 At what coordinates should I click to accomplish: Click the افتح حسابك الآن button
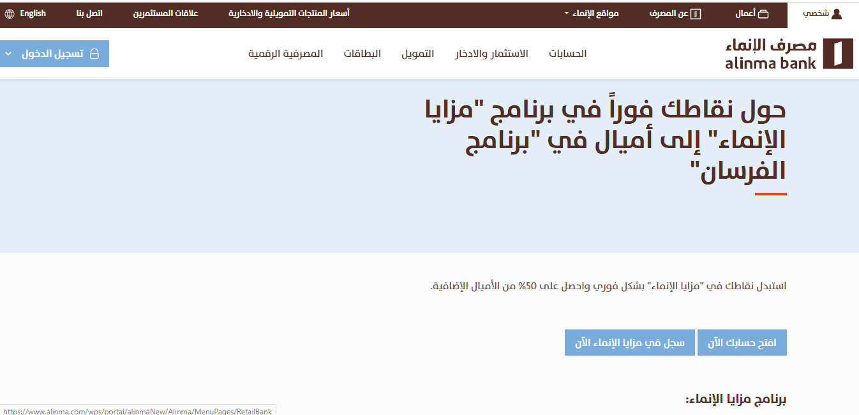click(x=742, y=343)
